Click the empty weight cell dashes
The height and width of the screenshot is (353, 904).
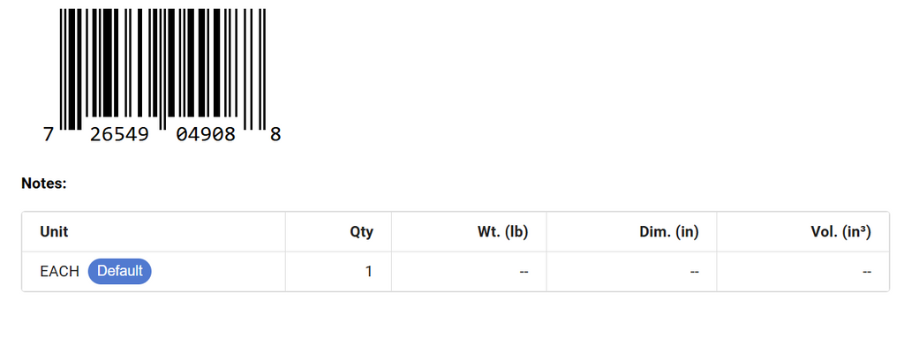pos(524,272)
